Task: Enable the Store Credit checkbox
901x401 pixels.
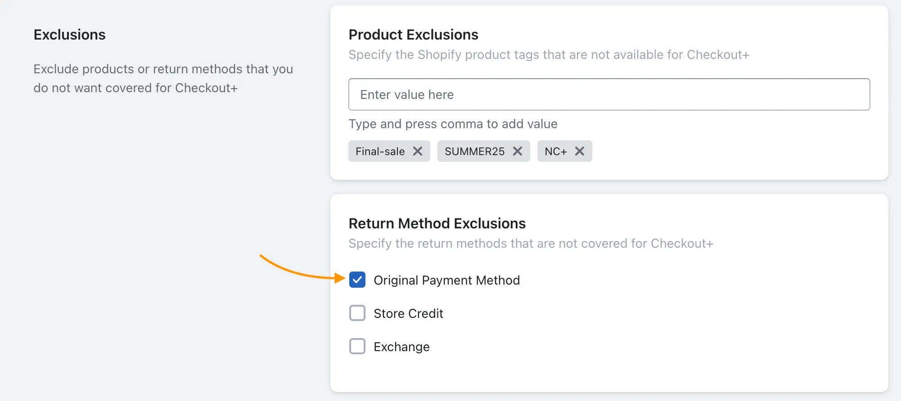Action: click(357, 313)
